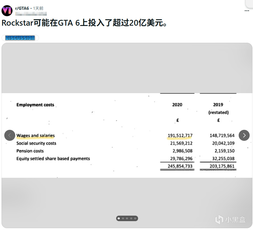253x230 pixels.
Task: Click the value 148,719,564
Action: tap(222, 135)
